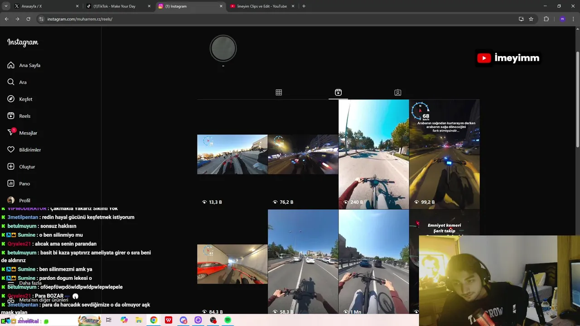Open Mesajlar with notification badge

click(22, 133)
